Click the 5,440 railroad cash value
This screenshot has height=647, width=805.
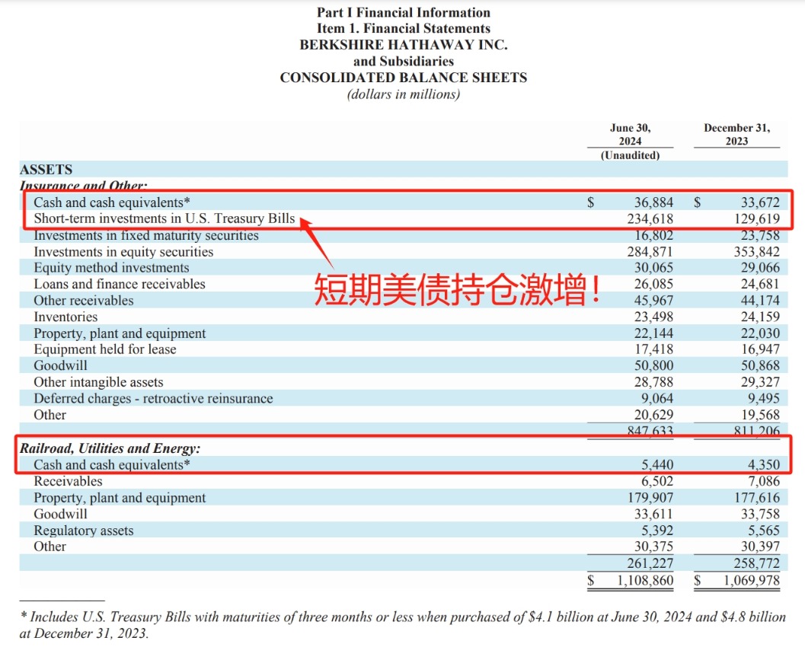[657, 465]
